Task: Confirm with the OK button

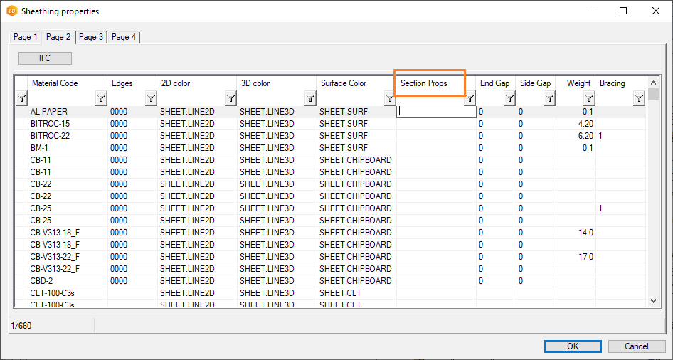Action: tap(573, 346)
